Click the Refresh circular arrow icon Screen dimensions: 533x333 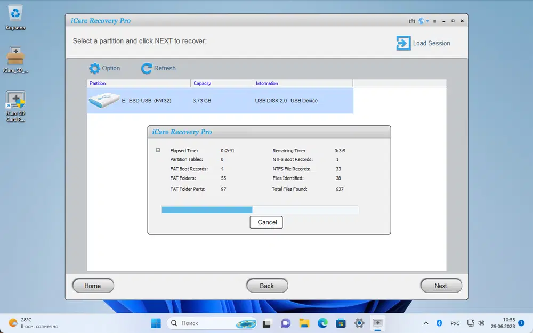tap(147, 68)
